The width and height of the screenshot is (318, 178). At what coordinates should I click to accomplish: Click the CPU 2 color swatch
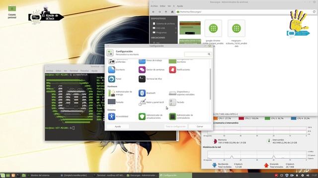click(x=241, y=118)
